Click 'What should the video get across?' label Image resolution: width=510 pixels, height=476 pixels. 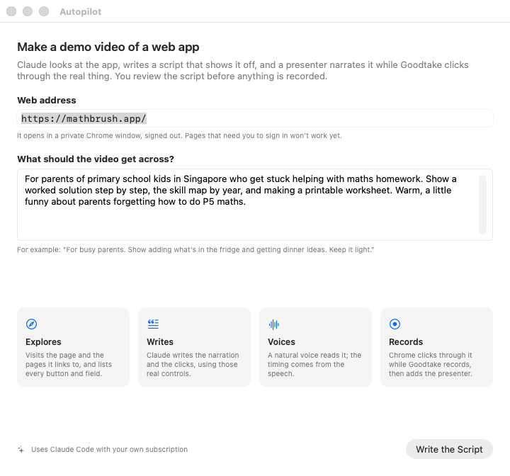pyautogui.click(x=96, y=159)
